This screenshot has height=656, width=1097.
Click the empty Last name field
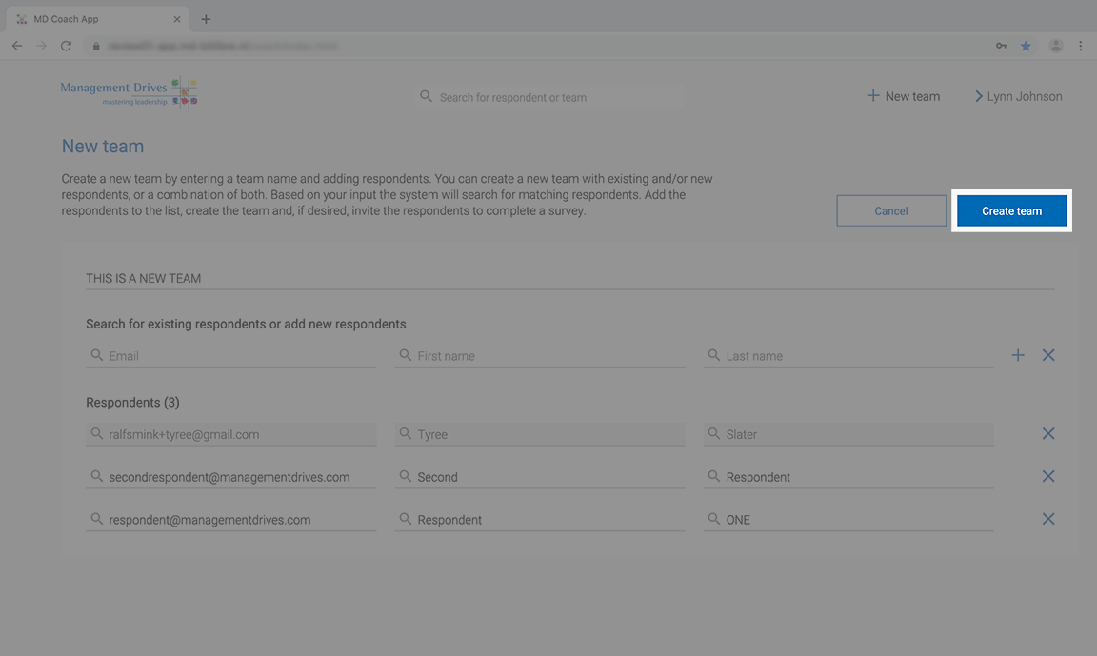point(848,356)
